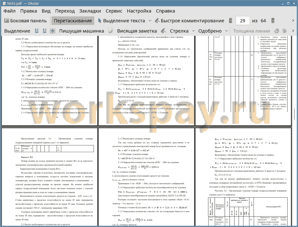
Task: Click the line "5.1.3 Площадь тушения пожара:"
Action: pyautogui.click(x=36, y=79)
